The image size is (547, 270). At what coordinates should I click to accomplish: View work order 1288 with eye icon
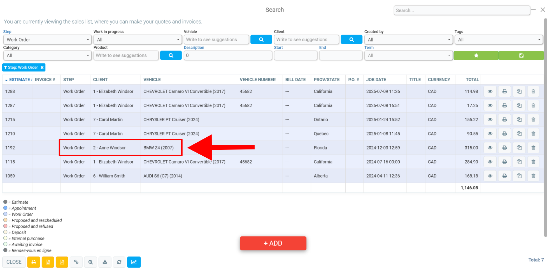click(490, 91)
